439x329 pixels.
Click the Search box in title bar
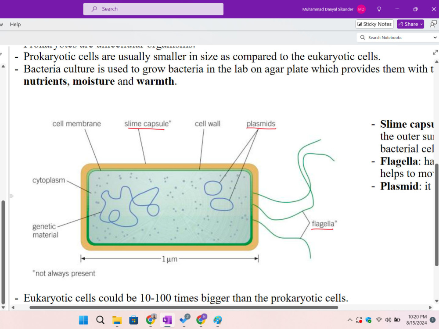153,9
